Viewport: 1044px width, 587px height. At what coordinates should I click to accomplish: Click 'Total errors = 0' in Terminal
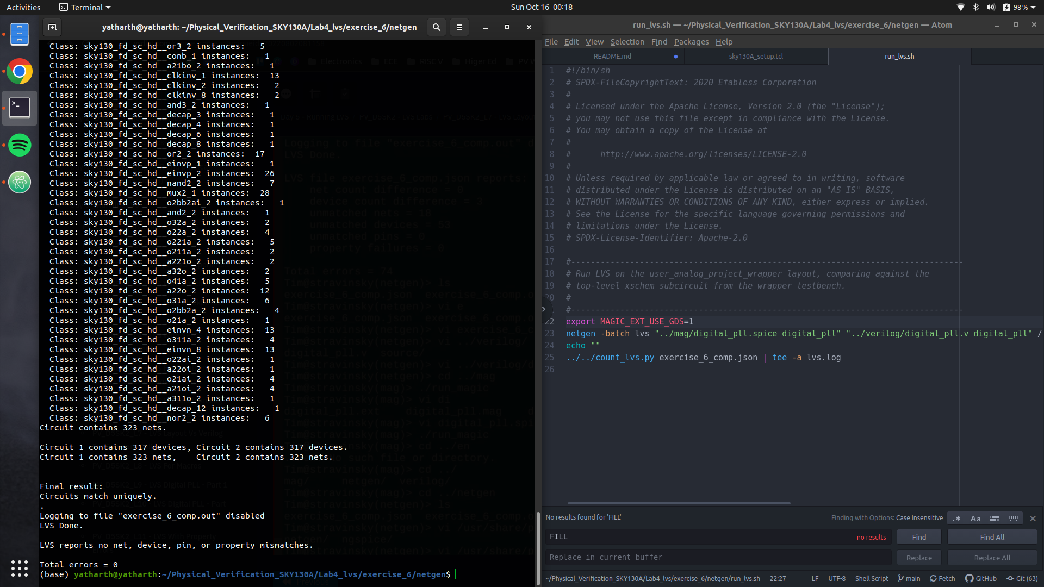point(79,565)
